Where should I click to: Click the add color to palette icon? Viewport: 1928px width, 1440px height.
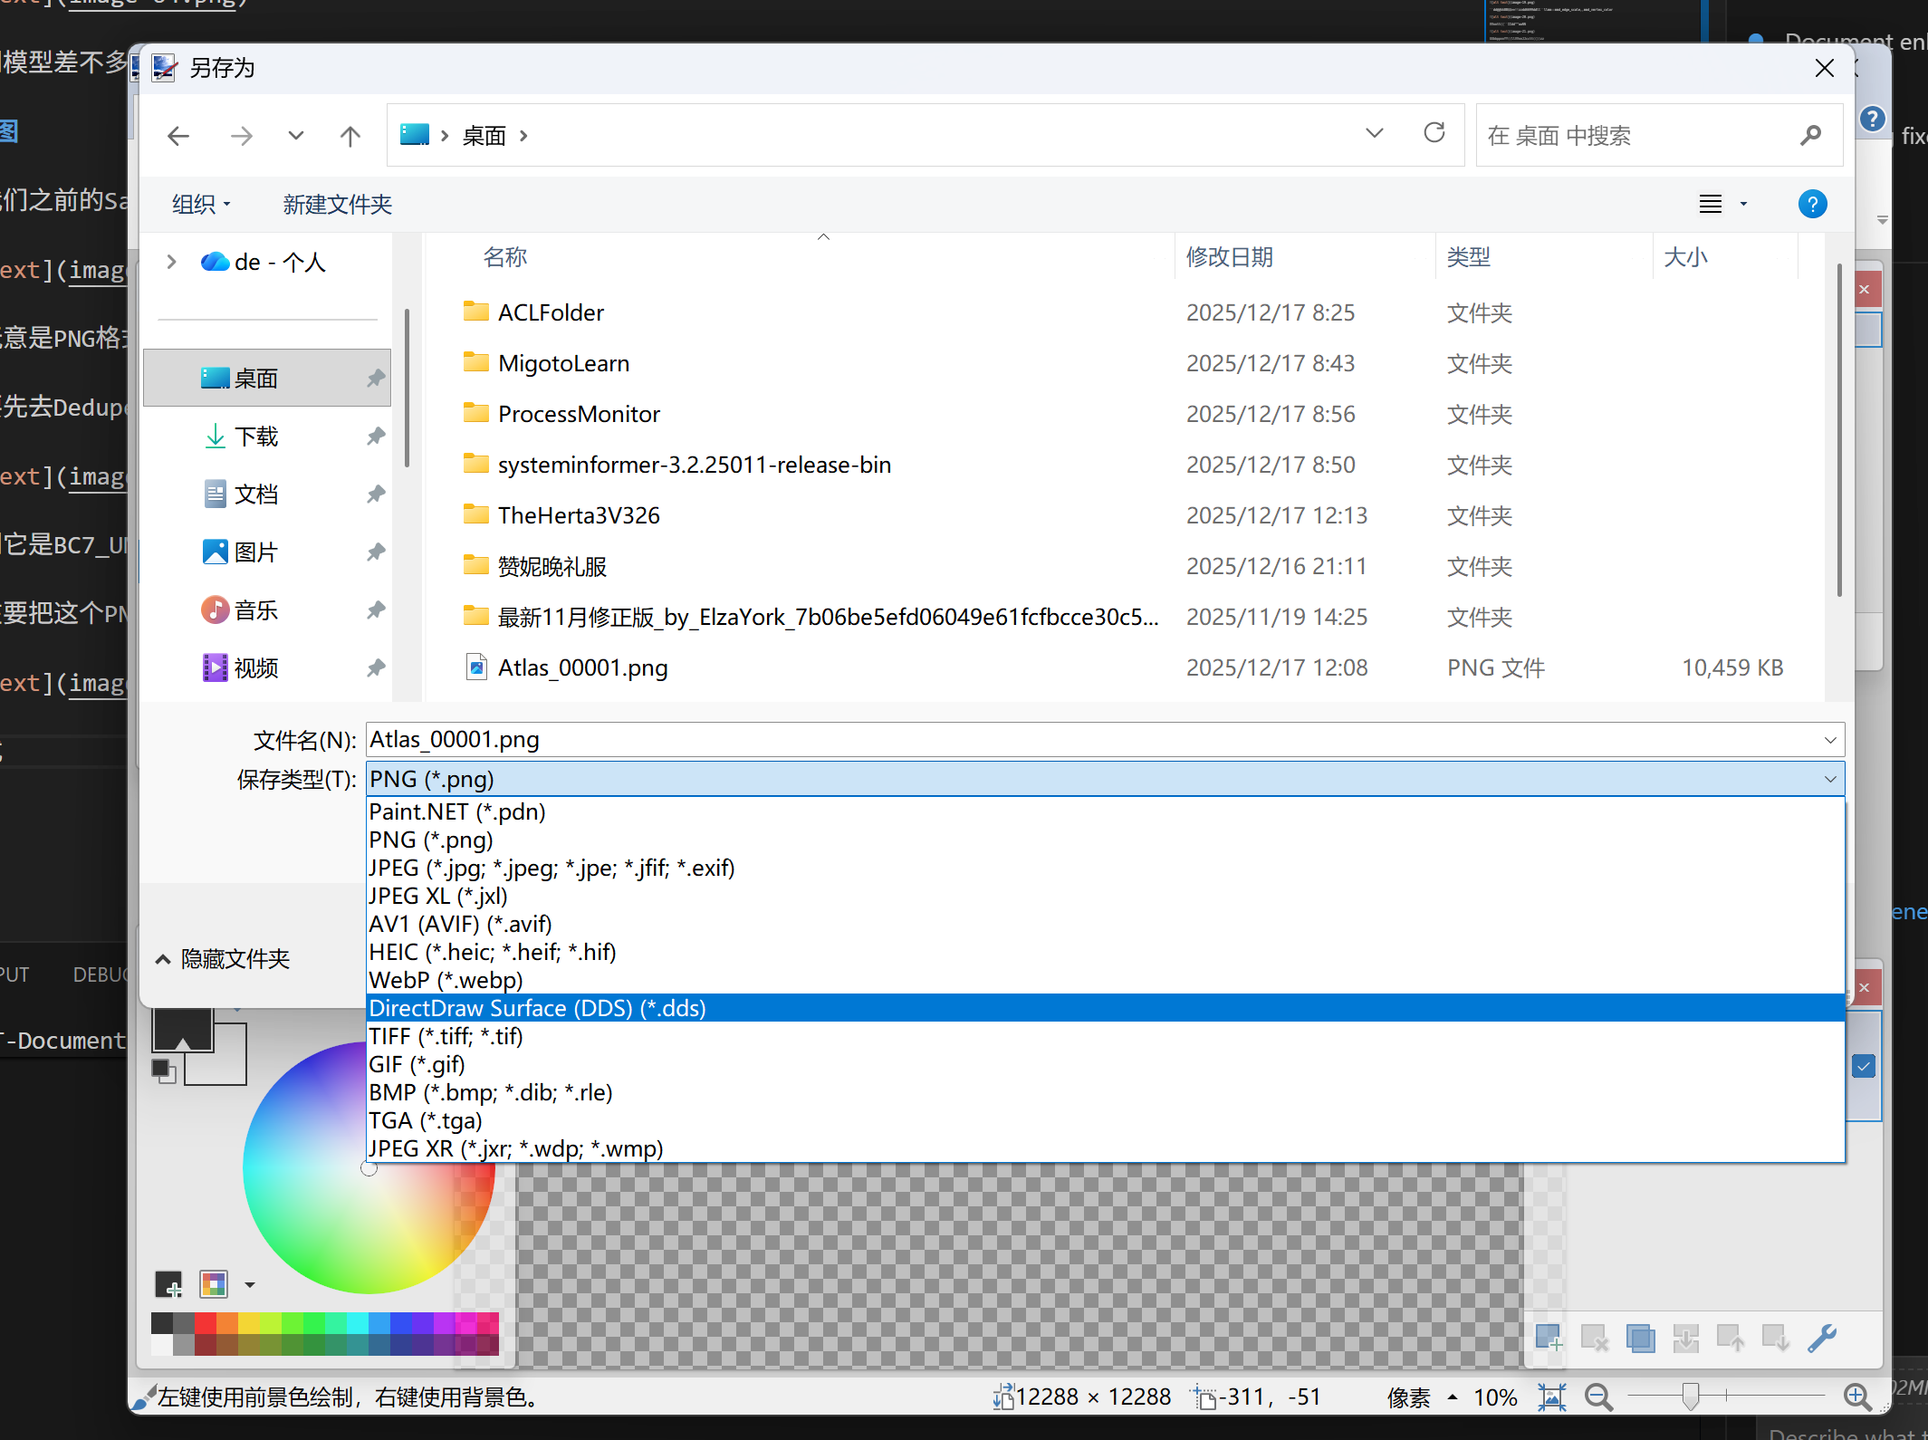(x=168, y=1283)
